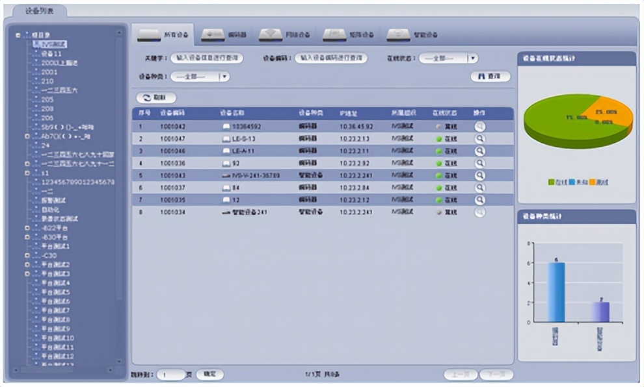
Task: Click the green online indicator for LE-S-13
Action: coord(438,139)
